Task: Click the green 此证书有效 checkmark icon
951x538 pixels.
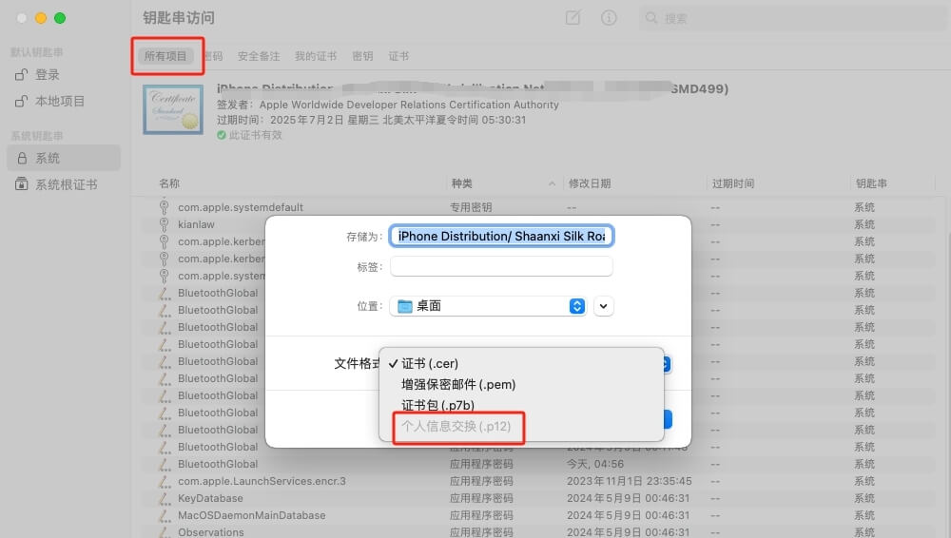Action: coord(222,135)
